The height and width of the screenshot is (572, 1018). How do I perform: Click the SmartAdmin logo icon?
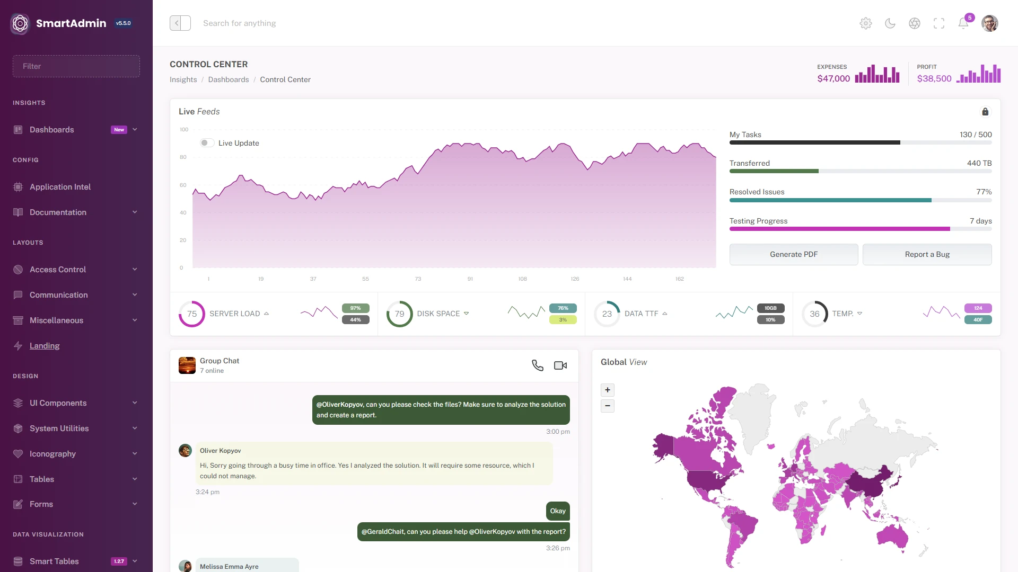click(20, 23)
